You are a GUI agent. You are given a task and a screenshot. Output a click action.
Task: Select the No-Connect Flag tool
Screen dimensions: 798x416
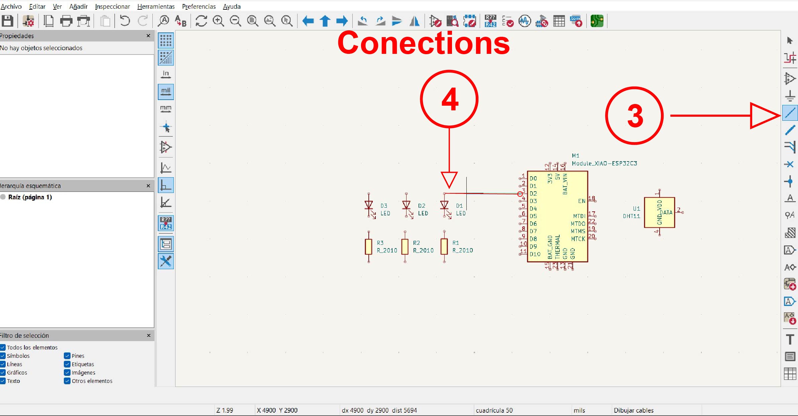point(789,164)
